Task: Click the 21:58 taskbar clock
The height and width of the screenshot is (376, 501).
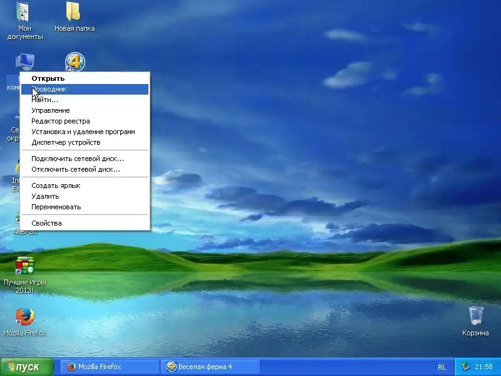Action: click(x=483, y=367)
